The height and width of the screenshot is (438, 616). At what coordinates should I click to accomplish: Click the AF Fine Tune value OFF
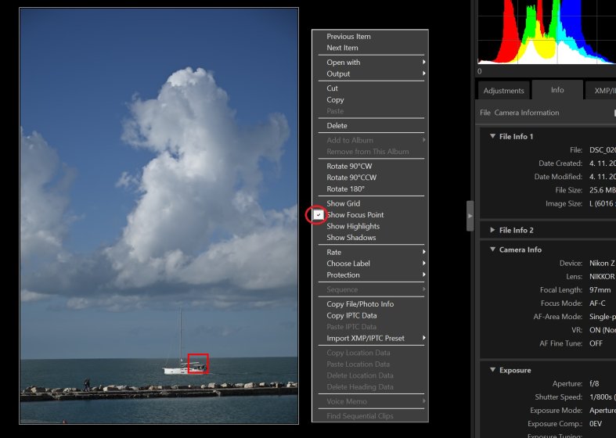tap(596, 343)
